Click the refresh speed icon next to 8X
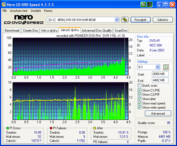The height and width of the screenshot is (146, 177). click(165, 67)
